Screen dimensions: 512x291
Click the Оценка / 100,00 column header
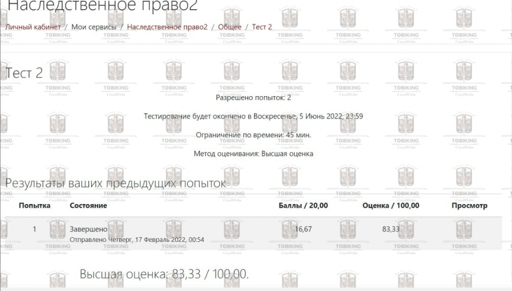391,206
